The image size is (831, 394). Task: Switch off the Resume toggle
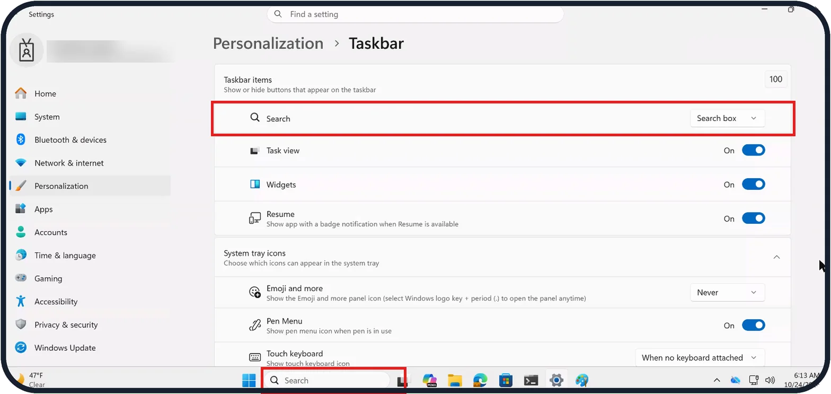(x=753, y=218)
